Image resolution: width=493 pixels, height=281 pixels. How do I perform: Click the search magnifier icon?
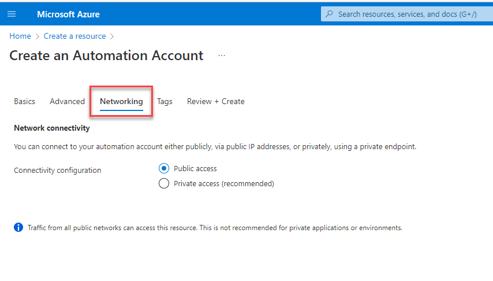coord(329,14)
